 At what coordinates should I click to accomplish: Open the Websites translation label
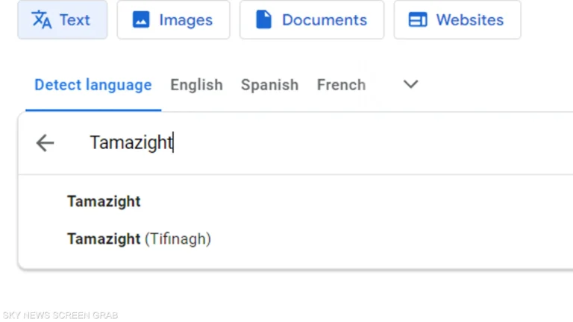(x=469, y=20)
